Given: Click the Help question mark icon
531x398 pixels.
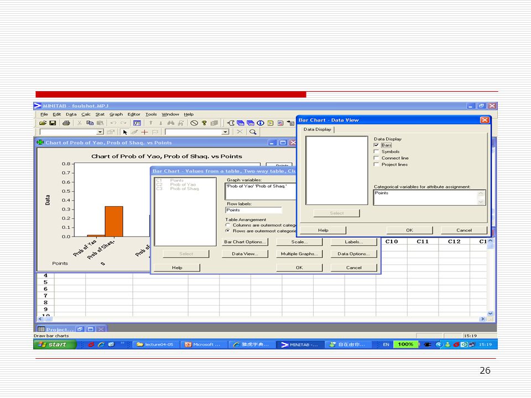Looking at the screenshot, I should [204, 123].
